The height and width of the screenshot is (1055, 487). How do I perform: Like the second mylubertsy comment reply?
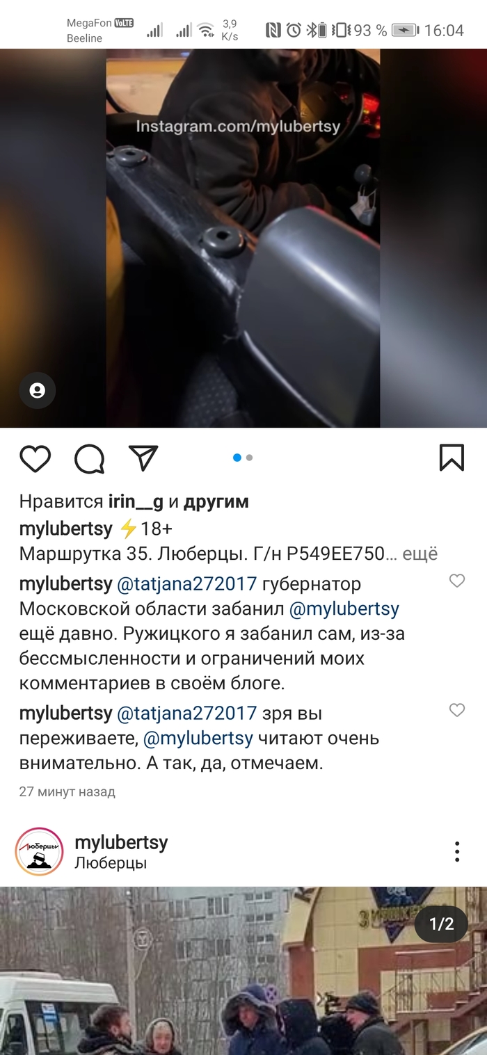[x=456, y=710]
